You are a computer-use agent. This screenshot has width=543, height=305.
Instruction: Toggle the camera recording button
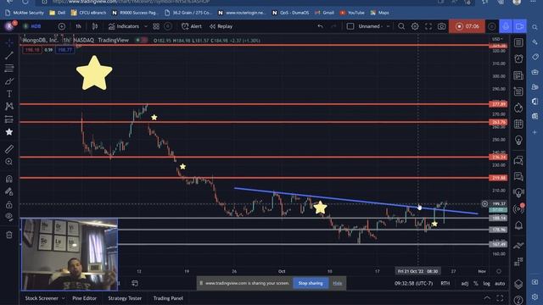tap(520, 26)
